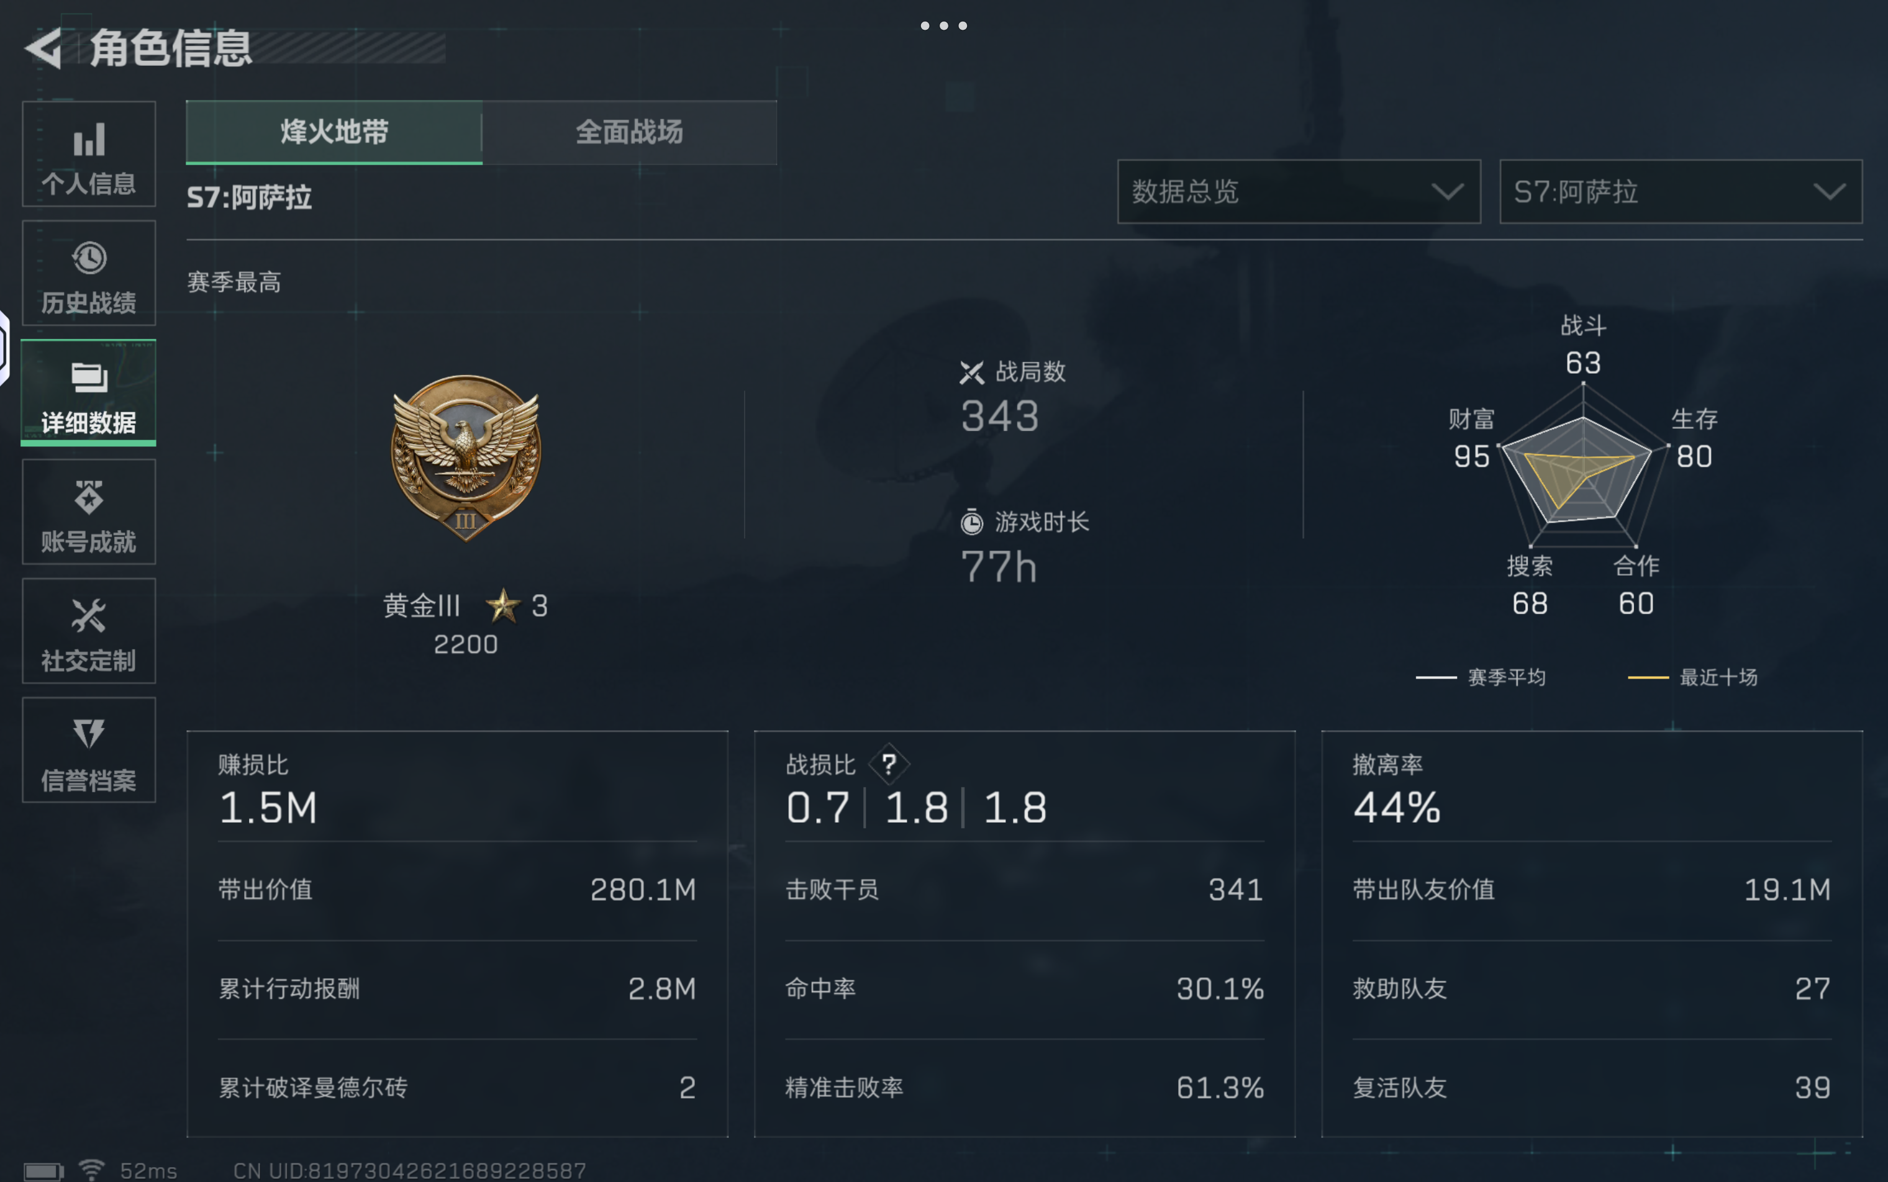The image size is (1888, 1182).
Task: Click the three dots at top center
Action: pos(943,26)
